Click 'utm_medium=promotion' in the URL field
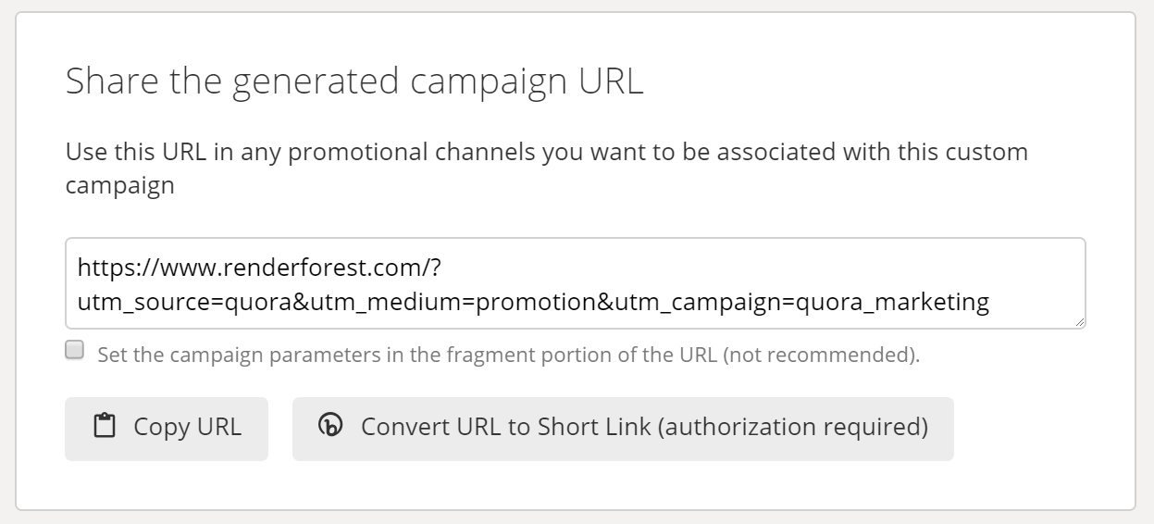Image resolution: width=1154 pixels, height=524 pixels. click(452, 302)
